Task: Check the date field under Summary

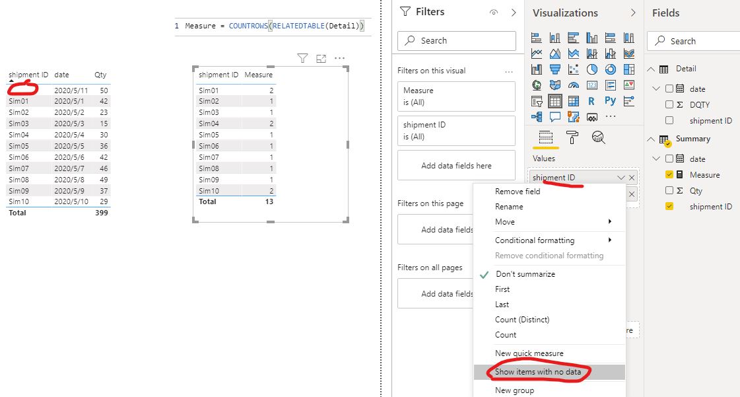Action: tap(669, 159)
